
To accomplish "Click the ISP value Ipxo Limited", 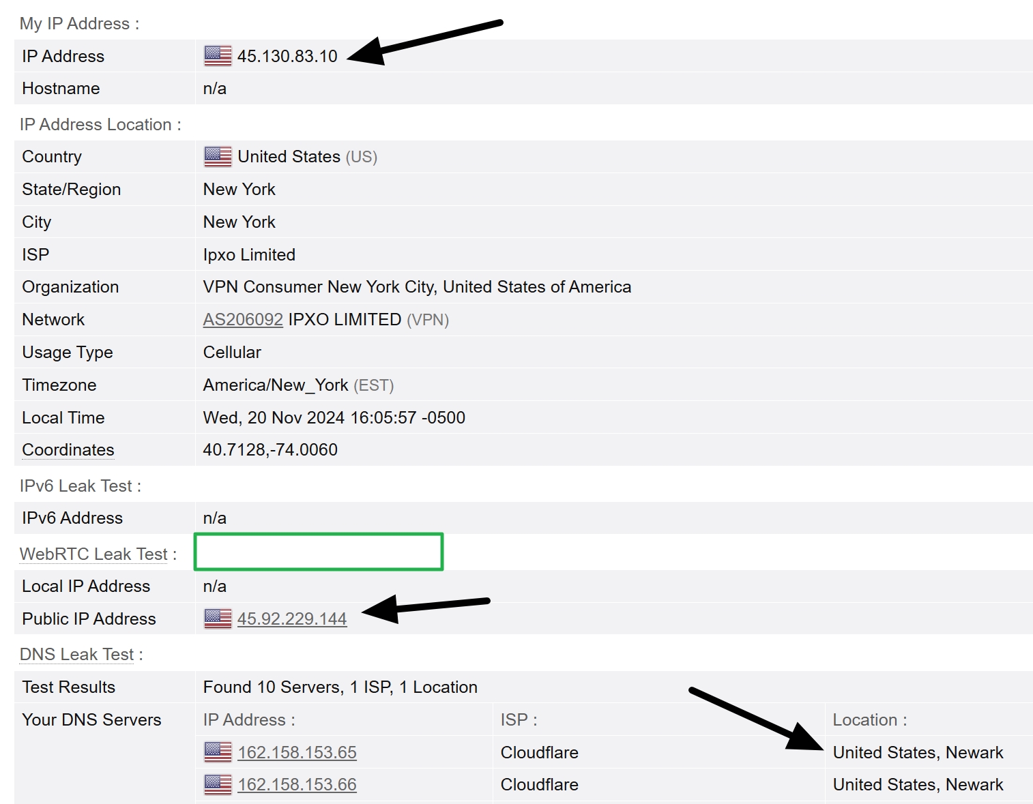I will (248, 254).
